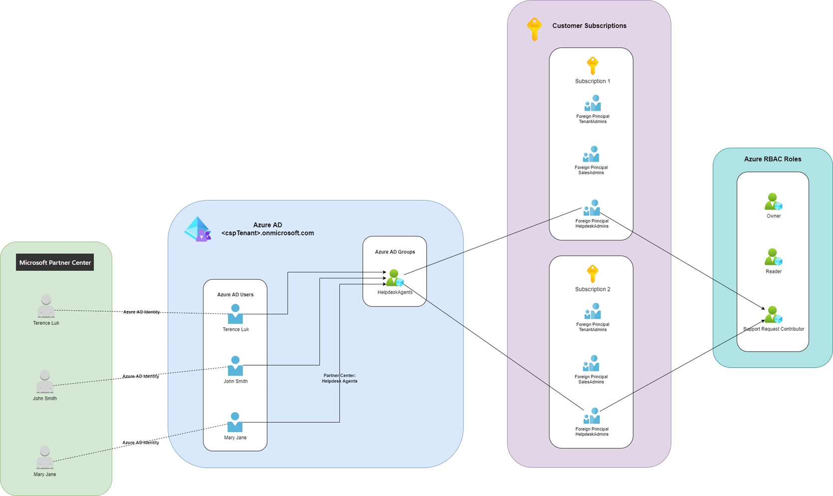Select Terence Luk gray user in Partner Center
The image size is (833, 496).
46,306
